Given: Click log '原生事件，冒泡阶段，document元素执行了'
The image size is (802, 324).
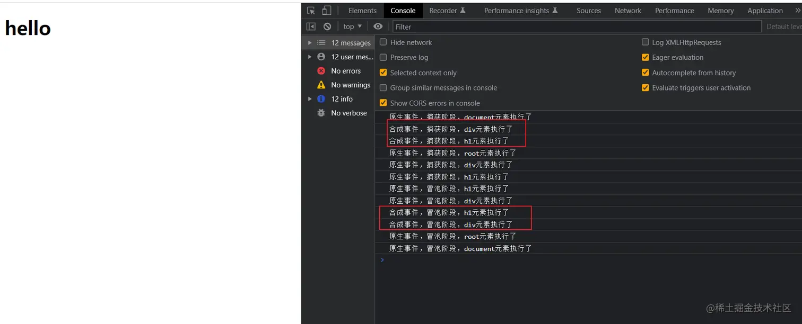Looking at the screenshot, I should [x=460, y=248].
